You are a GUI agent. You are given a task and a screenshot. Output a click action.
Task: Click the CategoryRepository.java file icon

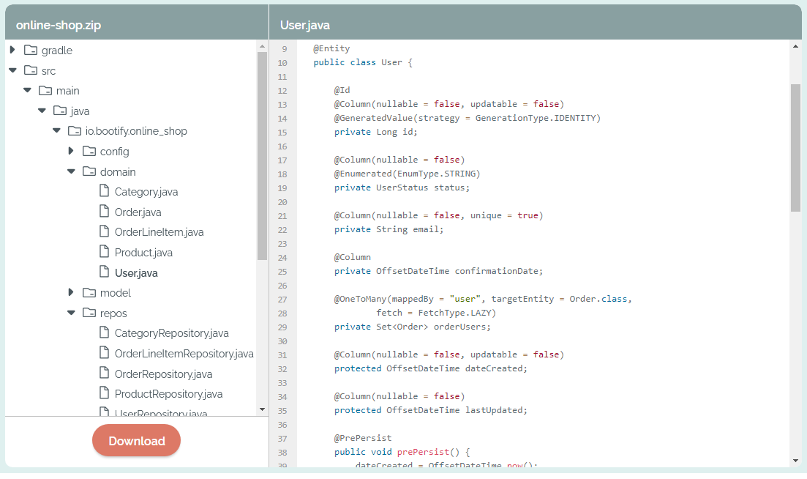click(105, 333)
